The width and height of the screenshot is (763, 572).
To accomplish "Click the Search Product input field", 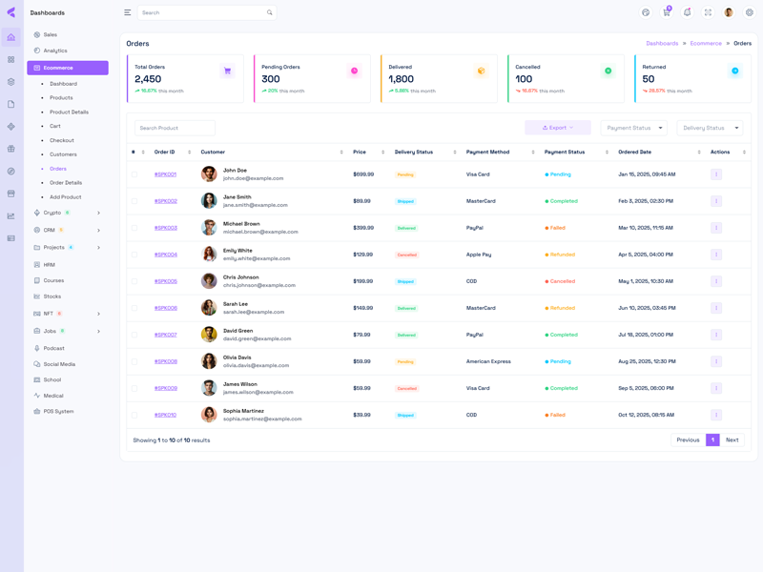I will click(175, 128).
